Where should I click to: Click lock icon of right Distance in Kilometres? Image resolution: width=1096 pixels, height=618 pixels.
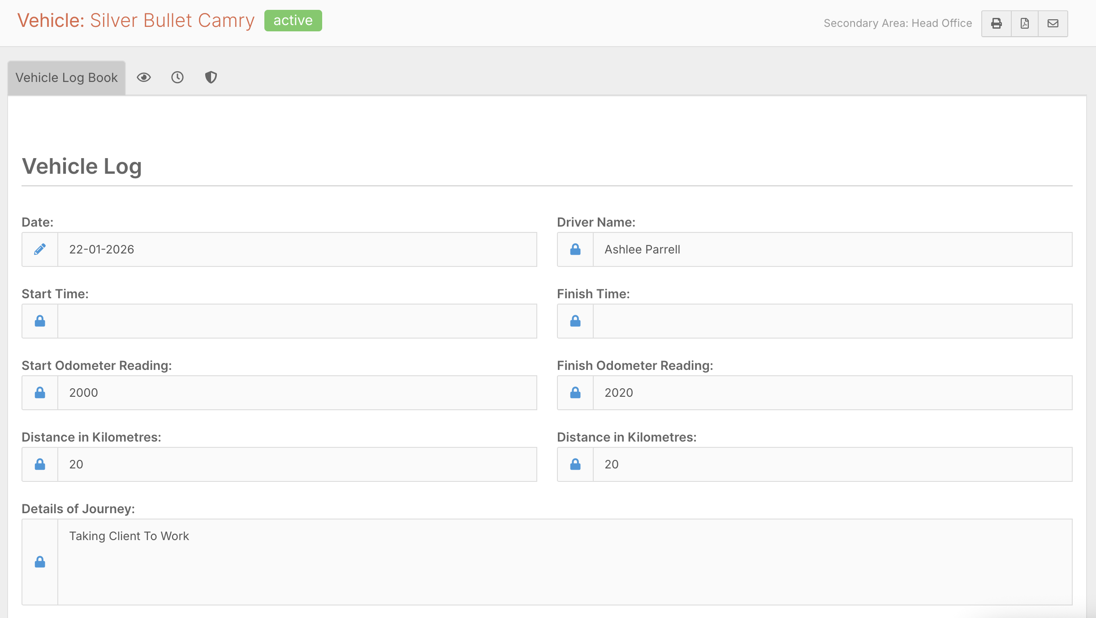pos(575,464)
